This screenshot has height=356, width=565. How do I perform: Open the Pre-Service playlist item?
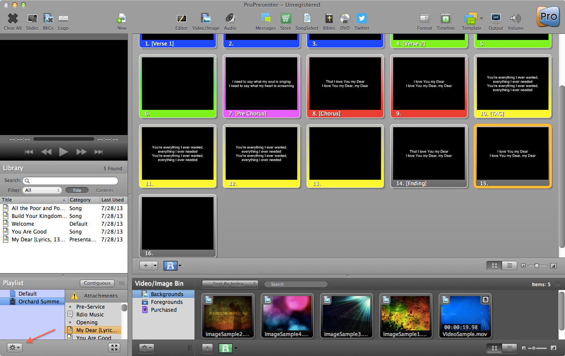coord(93,307)
